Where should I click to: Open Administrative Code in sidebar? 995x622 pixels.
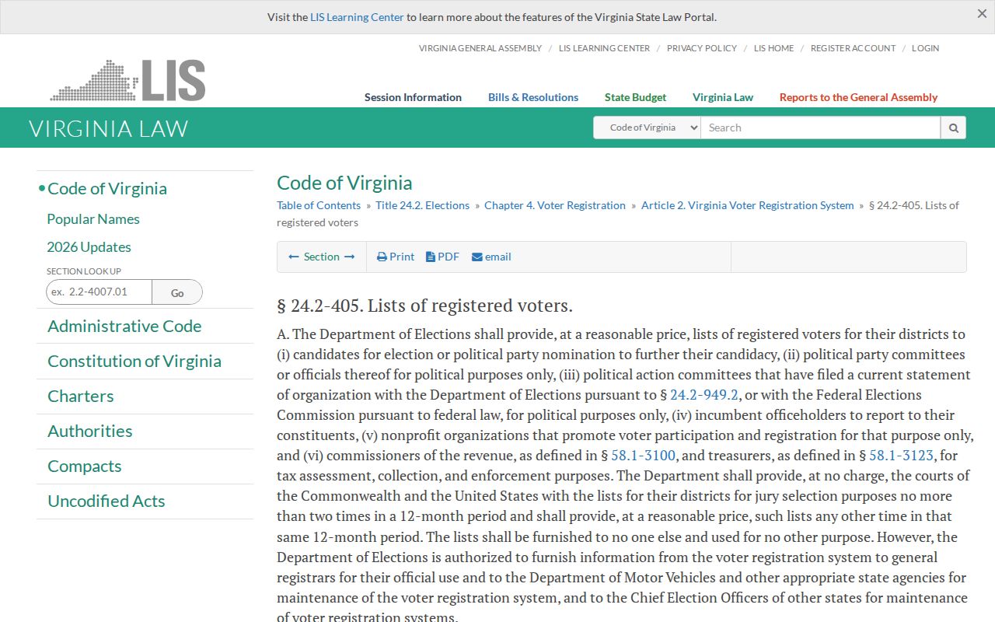pos(124,326)
